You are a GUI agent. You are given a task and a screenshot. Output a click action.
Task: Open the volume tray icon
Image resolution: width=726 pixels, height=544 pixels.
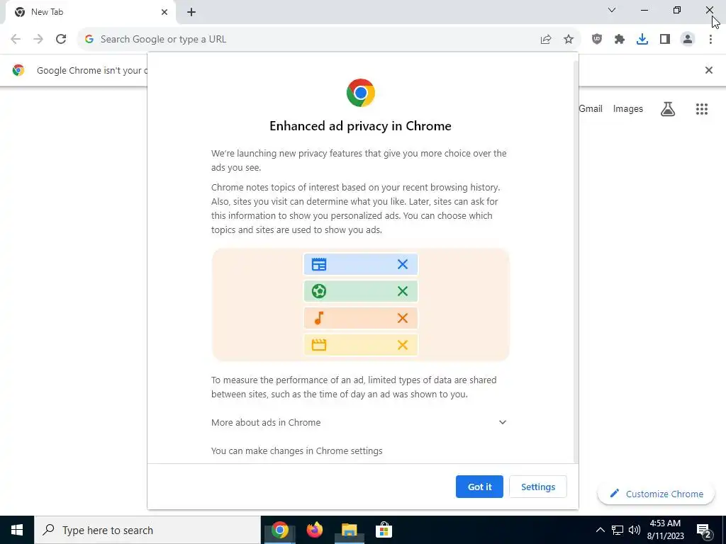click(635, 530)
